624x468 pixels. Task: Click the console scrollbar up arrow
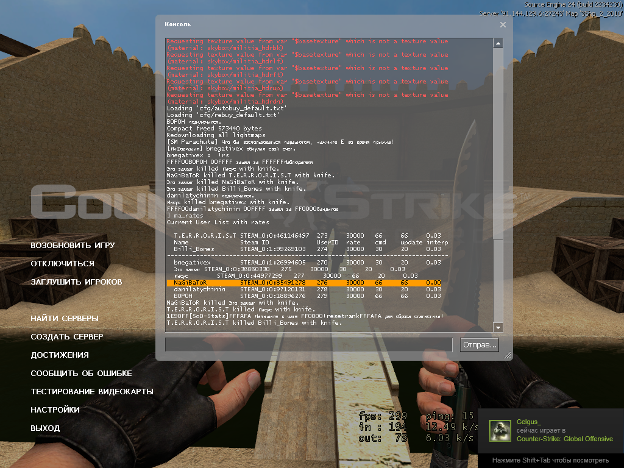tap(498, 43)
